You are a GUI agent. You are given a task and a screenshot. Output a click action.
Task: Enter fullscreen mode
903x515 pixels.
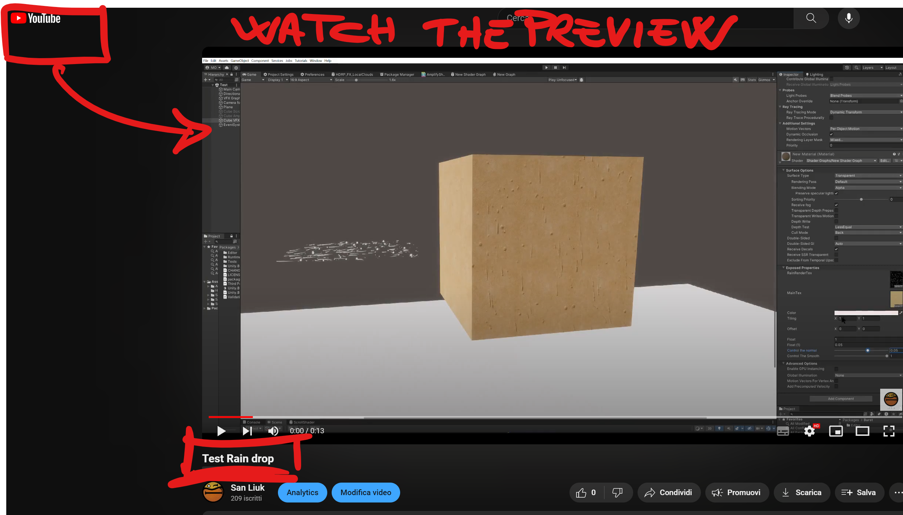889,431
